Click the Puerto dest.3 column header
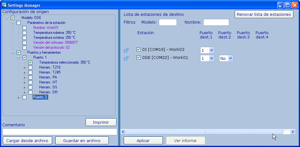The height and width of the screenshot is (147, 300). [243, 35]
